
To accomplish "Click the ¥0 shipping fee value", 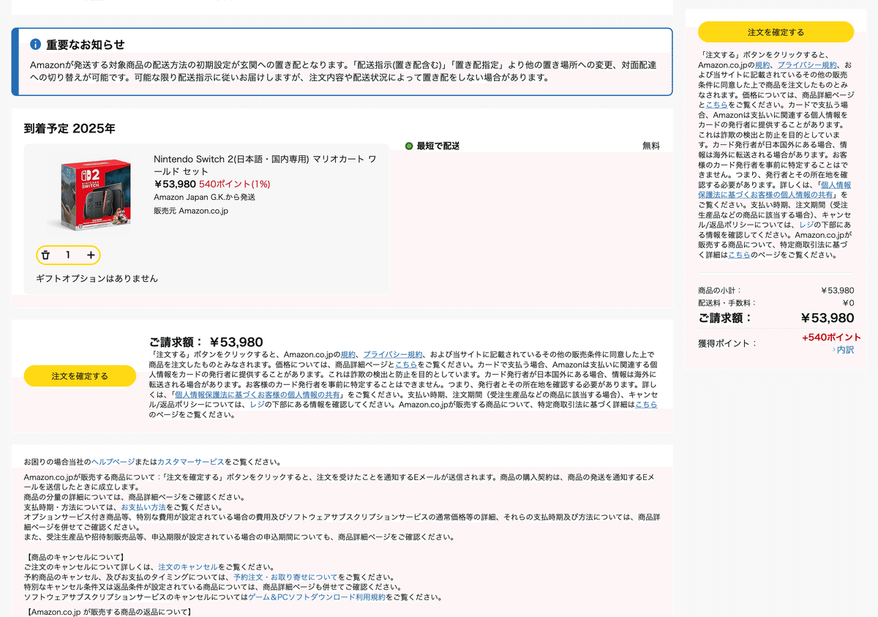I will click(x=848, y=303).
